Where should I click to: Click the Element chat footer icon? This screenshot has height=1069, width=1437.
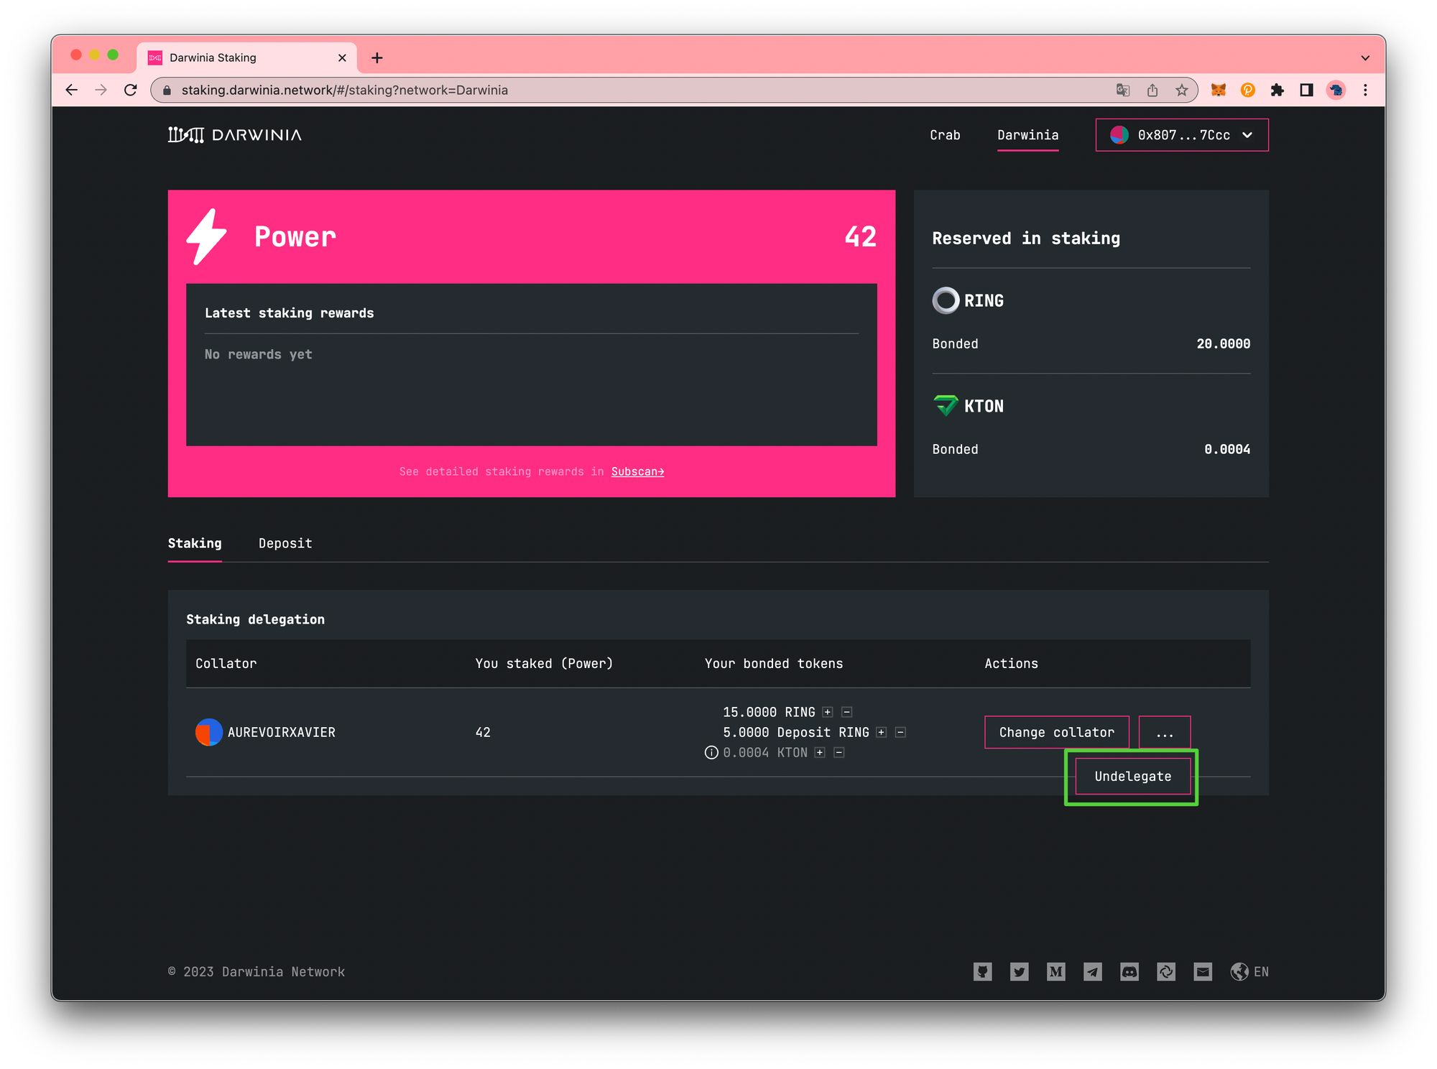[1165, 971]
